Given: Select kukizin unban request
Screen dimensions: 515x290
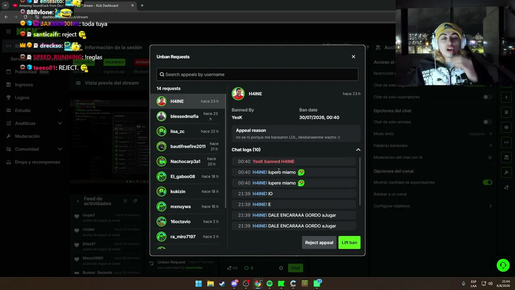Looking at the screenshot, I should (188, 191).
